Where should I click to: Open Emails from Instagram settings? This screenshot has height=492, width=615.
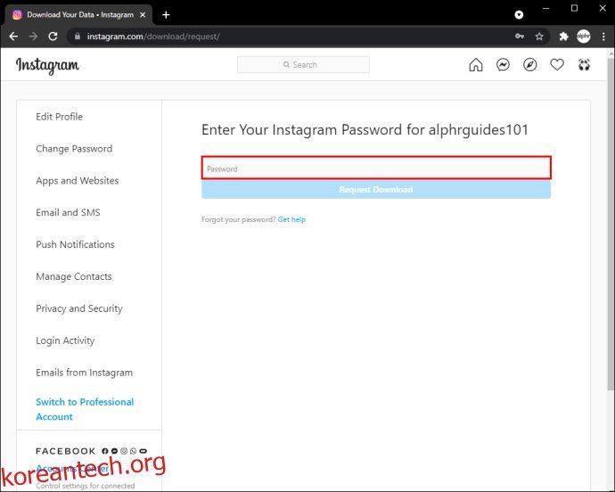pyautogui.click(x=85, y=373)
